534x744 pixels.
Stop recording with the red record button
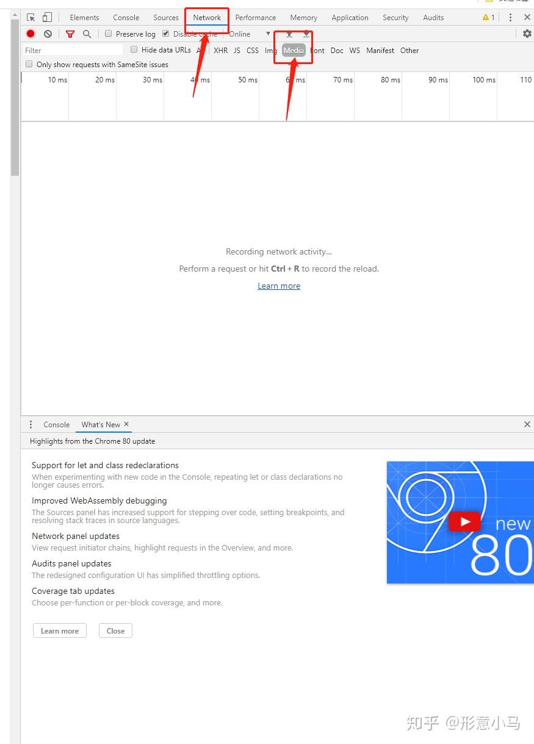31,34
